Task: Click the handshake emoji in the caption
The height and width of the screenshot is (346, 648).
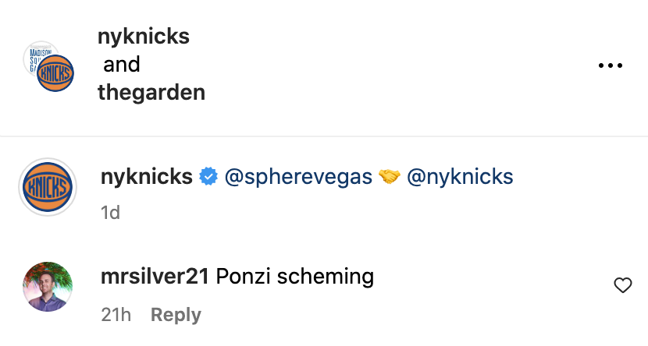Action: (390, 177)
